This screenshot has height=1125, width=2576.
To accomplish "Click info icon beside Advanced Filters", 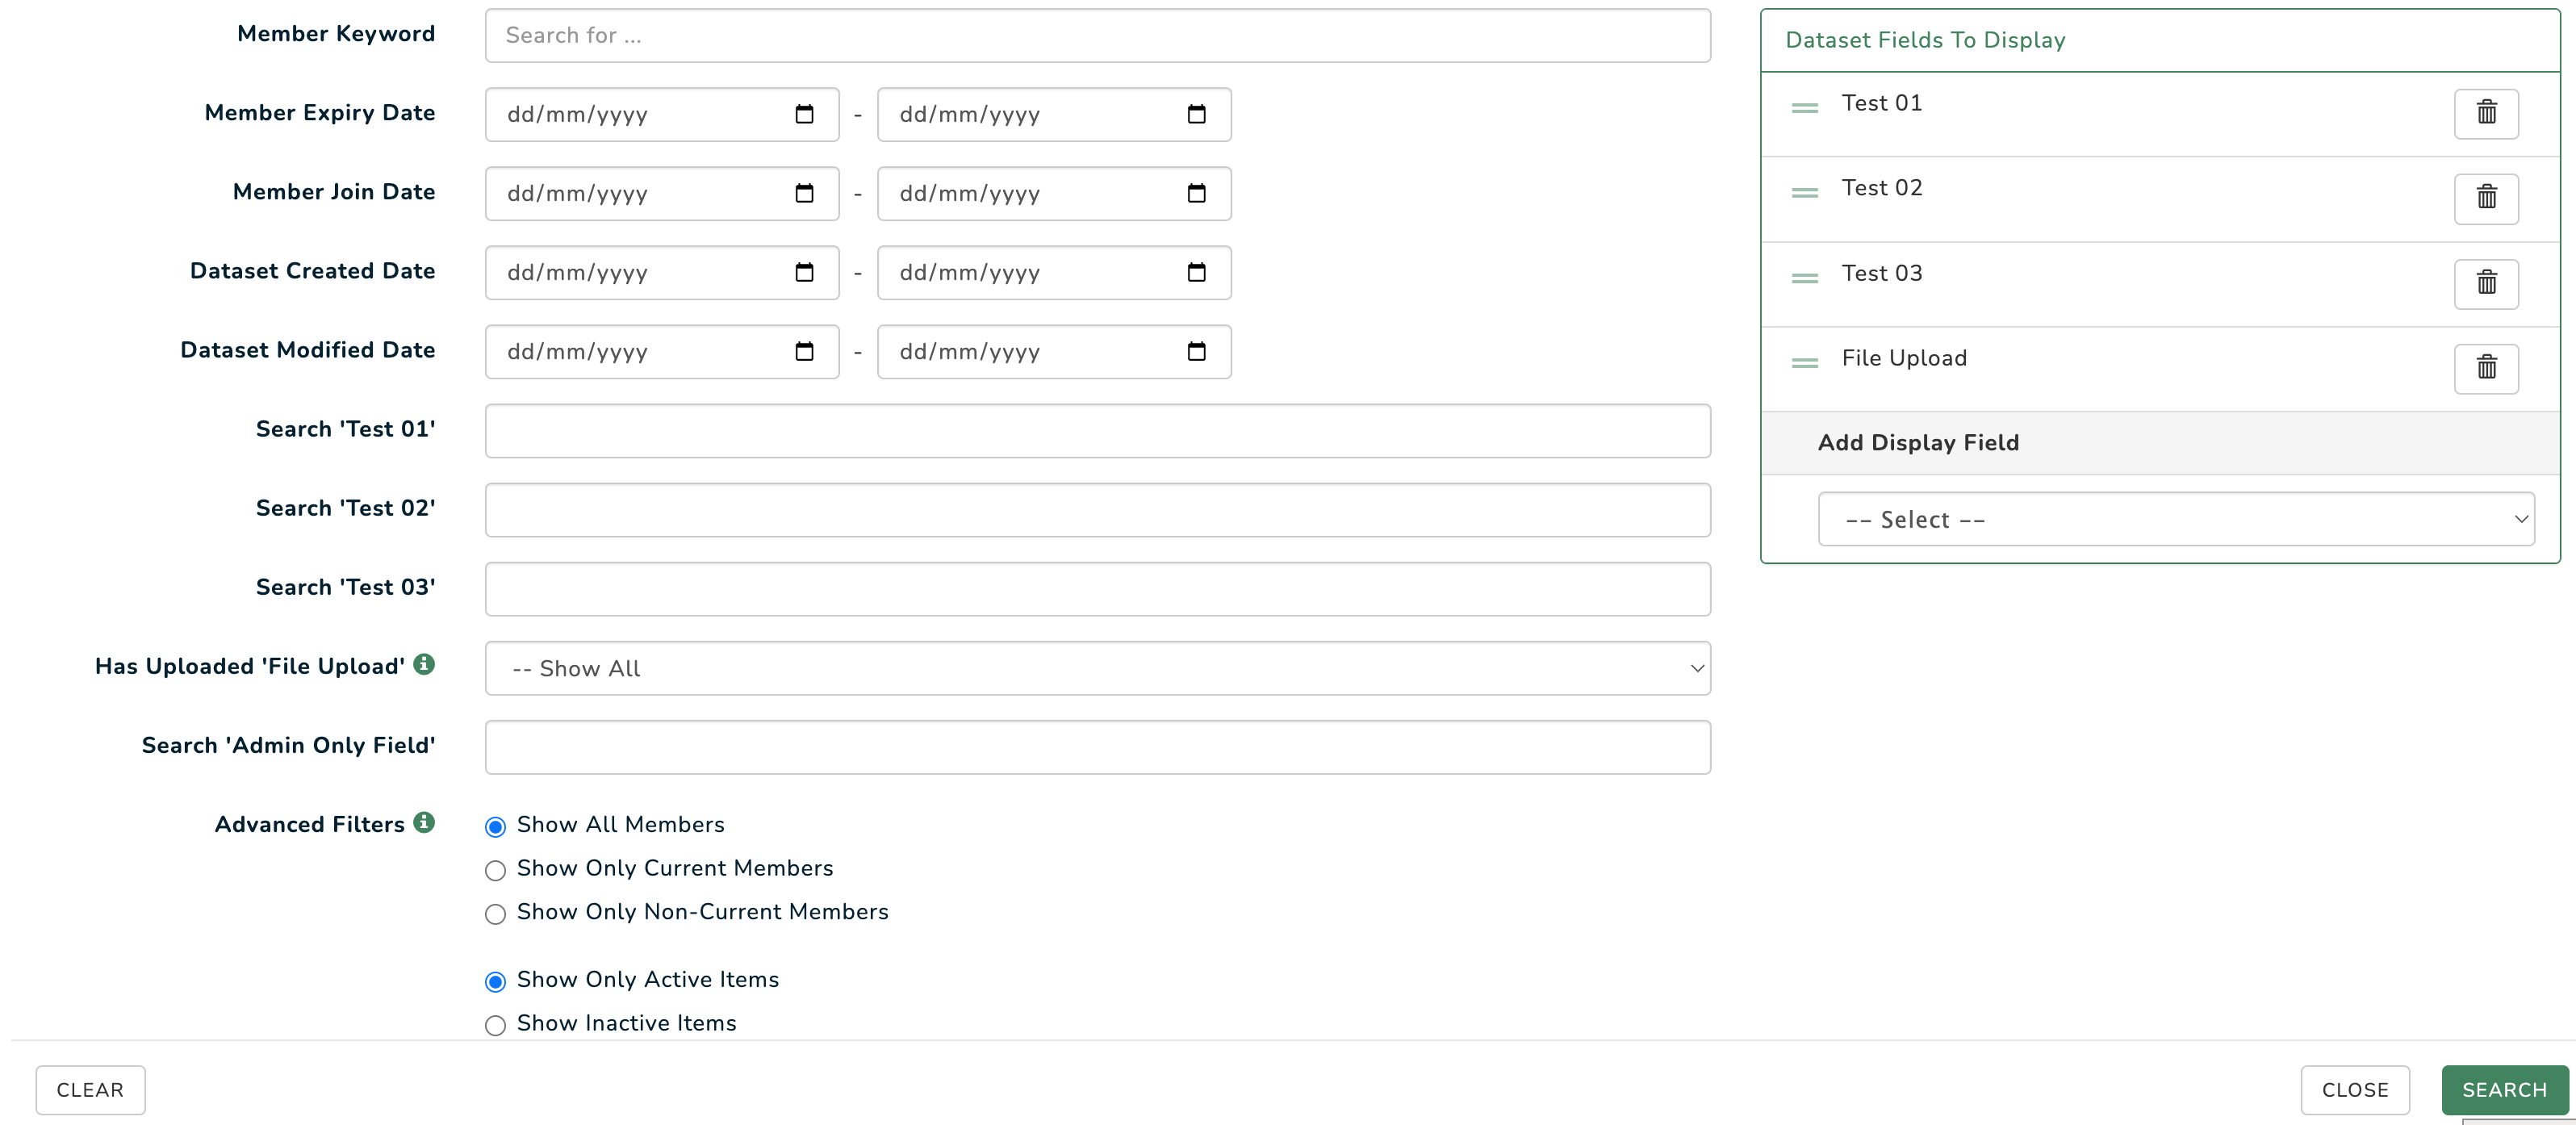I will coord(424,822).
